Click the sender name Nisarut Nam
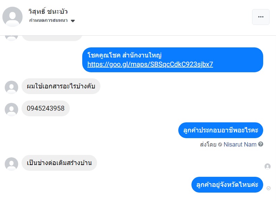The width and height of the screenshot is (276, 202). (x=240, y=144)
